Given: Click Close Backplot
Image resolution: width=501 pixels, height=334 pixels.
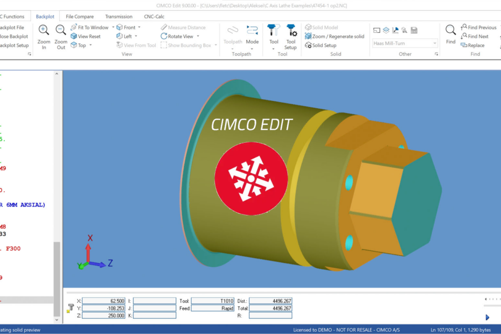Looking at the screenshot, I should [x=14, y=37].
